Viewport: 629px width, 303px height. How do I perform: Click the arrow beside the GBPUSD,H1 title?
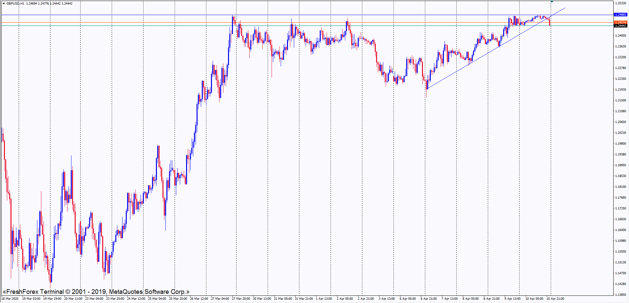click(x=4, y=4)
